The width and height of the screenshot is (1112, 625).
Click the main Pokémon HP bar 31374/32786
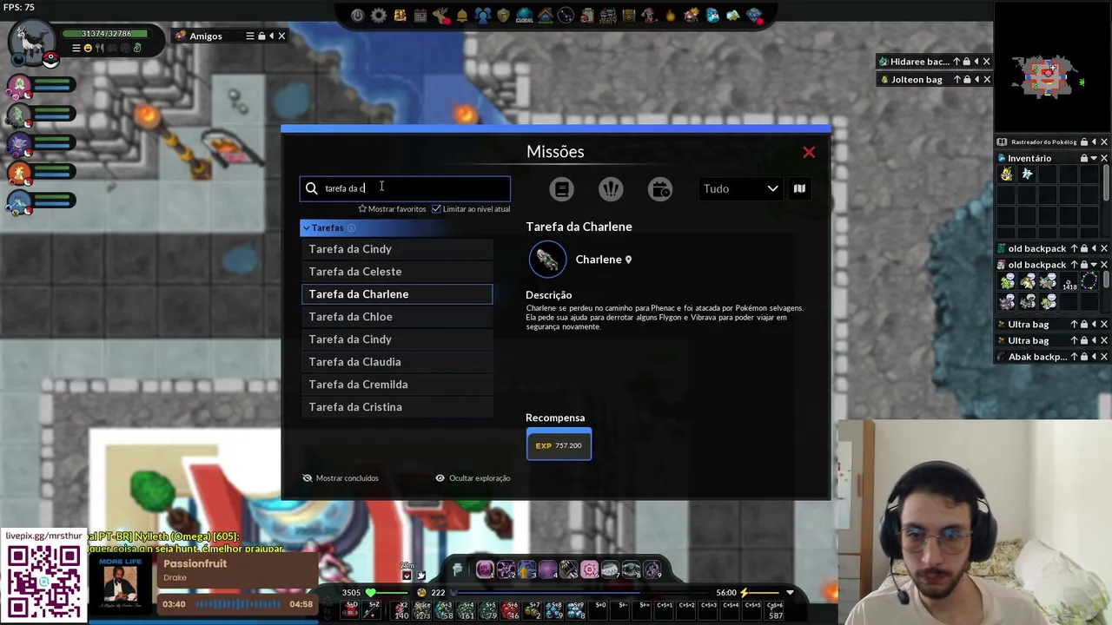pyautogui.click(x=105, y=34)
